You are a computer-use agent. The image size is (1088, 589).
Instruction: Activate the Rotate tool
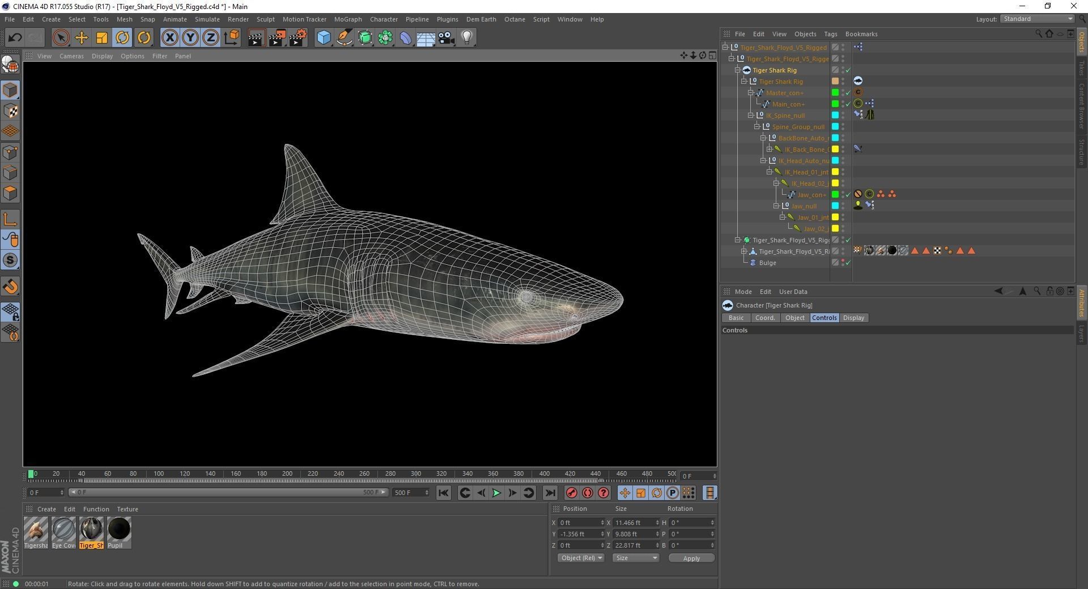[x=122, y=38]
